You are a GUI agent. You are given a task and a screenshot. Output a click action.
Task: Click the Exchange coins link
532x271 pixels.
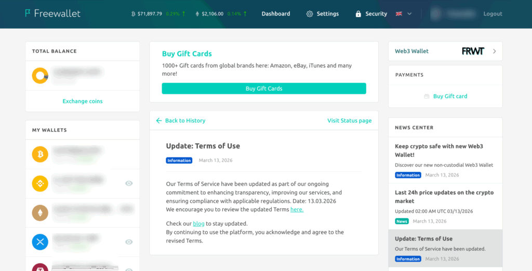point(83,101)
